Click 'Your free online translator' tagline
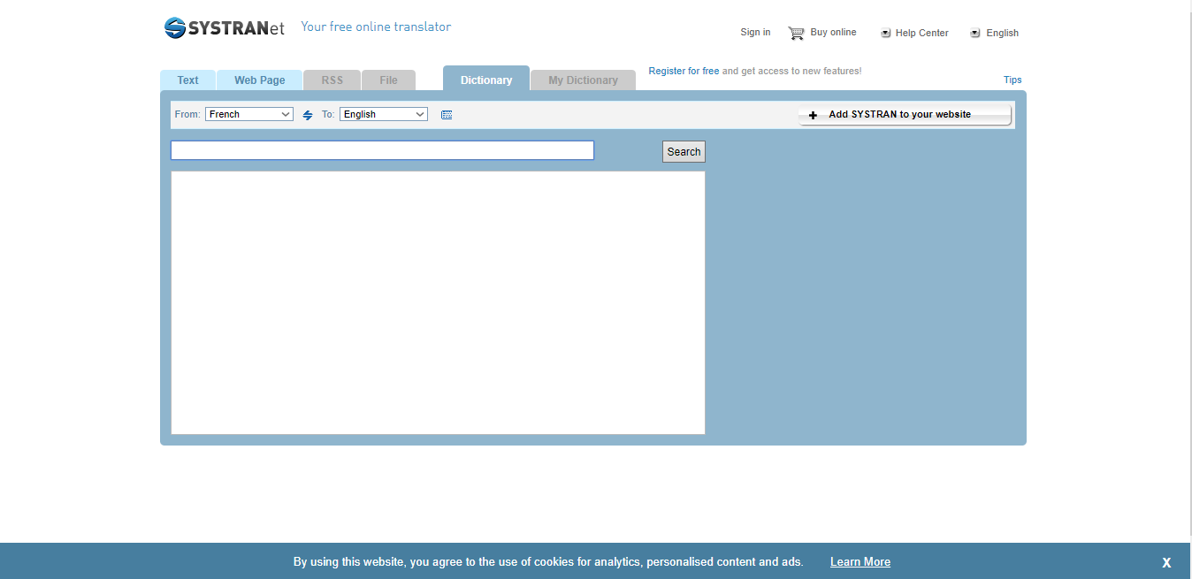 pos(376,27)
